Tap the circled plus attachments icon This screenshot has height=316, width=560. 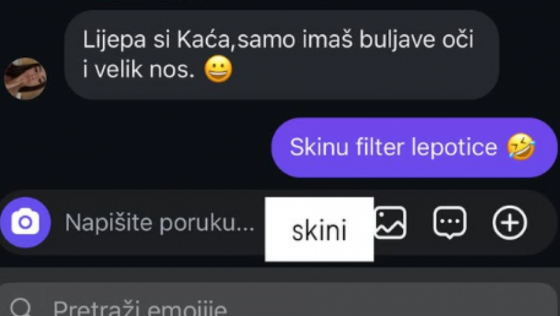pyautogui.click(x=509, y=223)
